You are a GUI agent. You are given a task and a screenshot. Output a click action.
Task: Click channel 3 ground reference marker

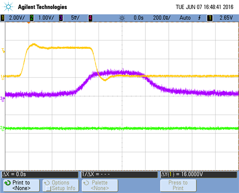[x=2, y=99]
